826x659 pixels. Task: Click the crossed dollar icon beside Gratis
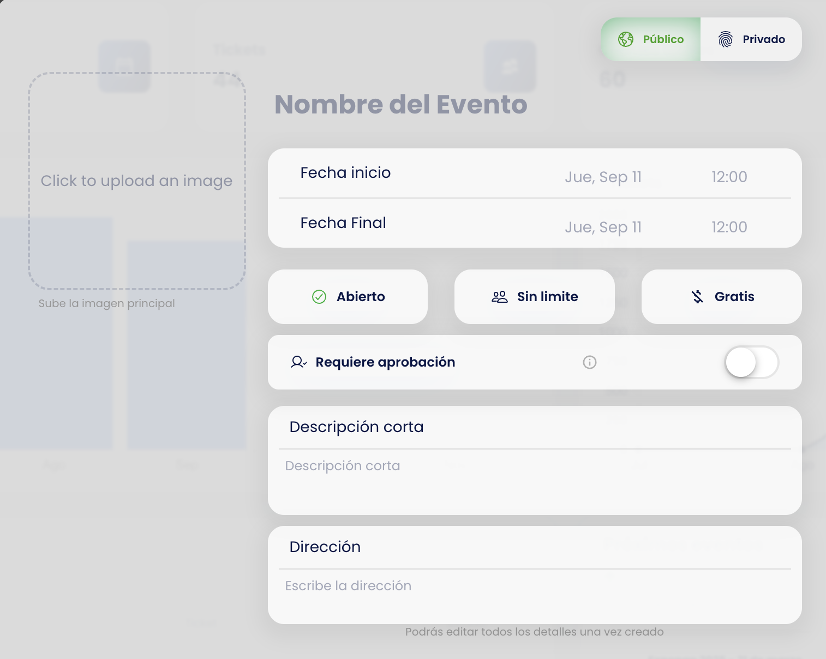tap(698, 297)
